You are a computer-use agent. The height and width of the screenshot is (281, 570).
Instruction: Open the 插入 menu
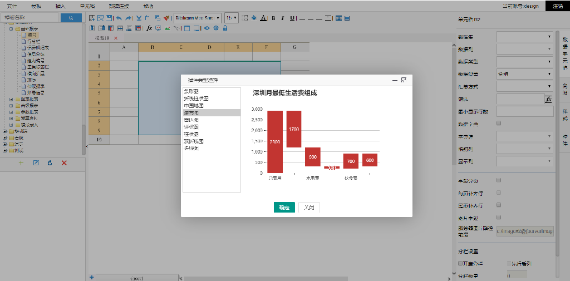tap(60, 6)
